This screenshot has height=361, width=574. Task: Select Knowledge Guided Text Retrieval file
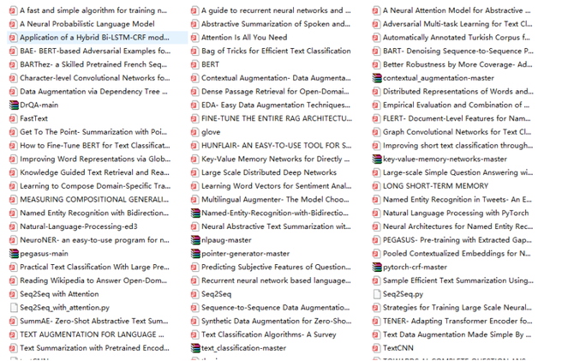(94, 172)
